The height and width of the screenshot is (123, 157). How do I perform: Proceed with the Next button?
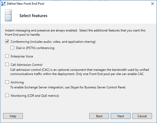pos(121,116)
